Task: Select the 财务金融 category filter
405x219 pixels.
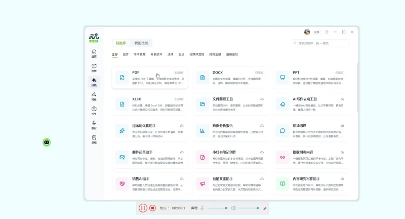Action: pyautogui.click(x=215, y=54)
